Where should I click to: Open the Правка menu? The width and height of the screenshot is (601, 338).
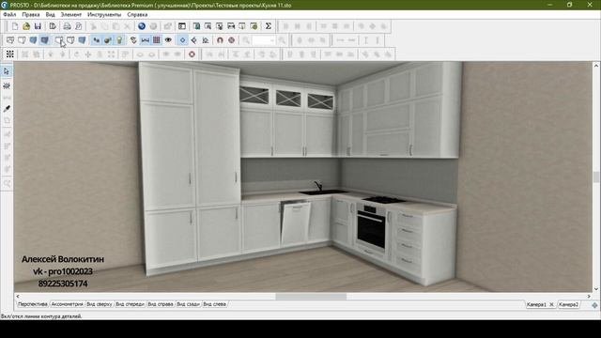click(x=31, y=15)
